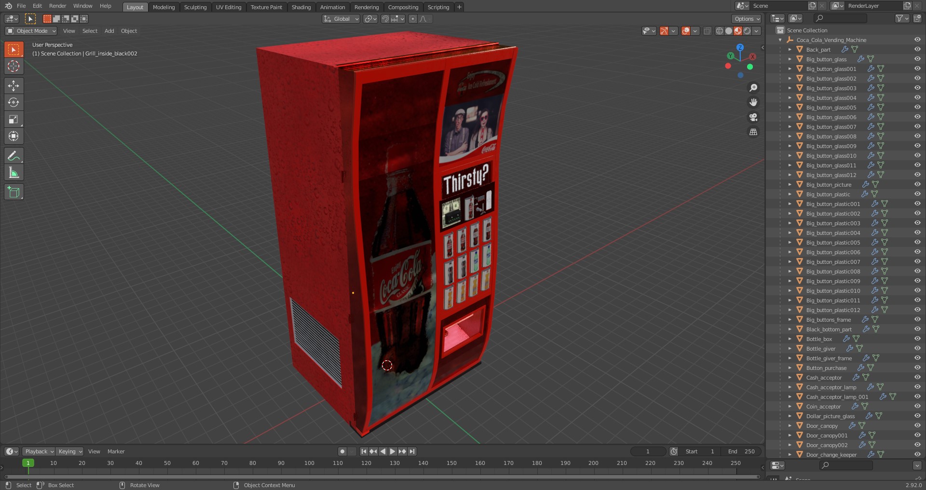Choose the Select Box tool
The width and height of the screenshot is (926, 490).
coord(14,50)
